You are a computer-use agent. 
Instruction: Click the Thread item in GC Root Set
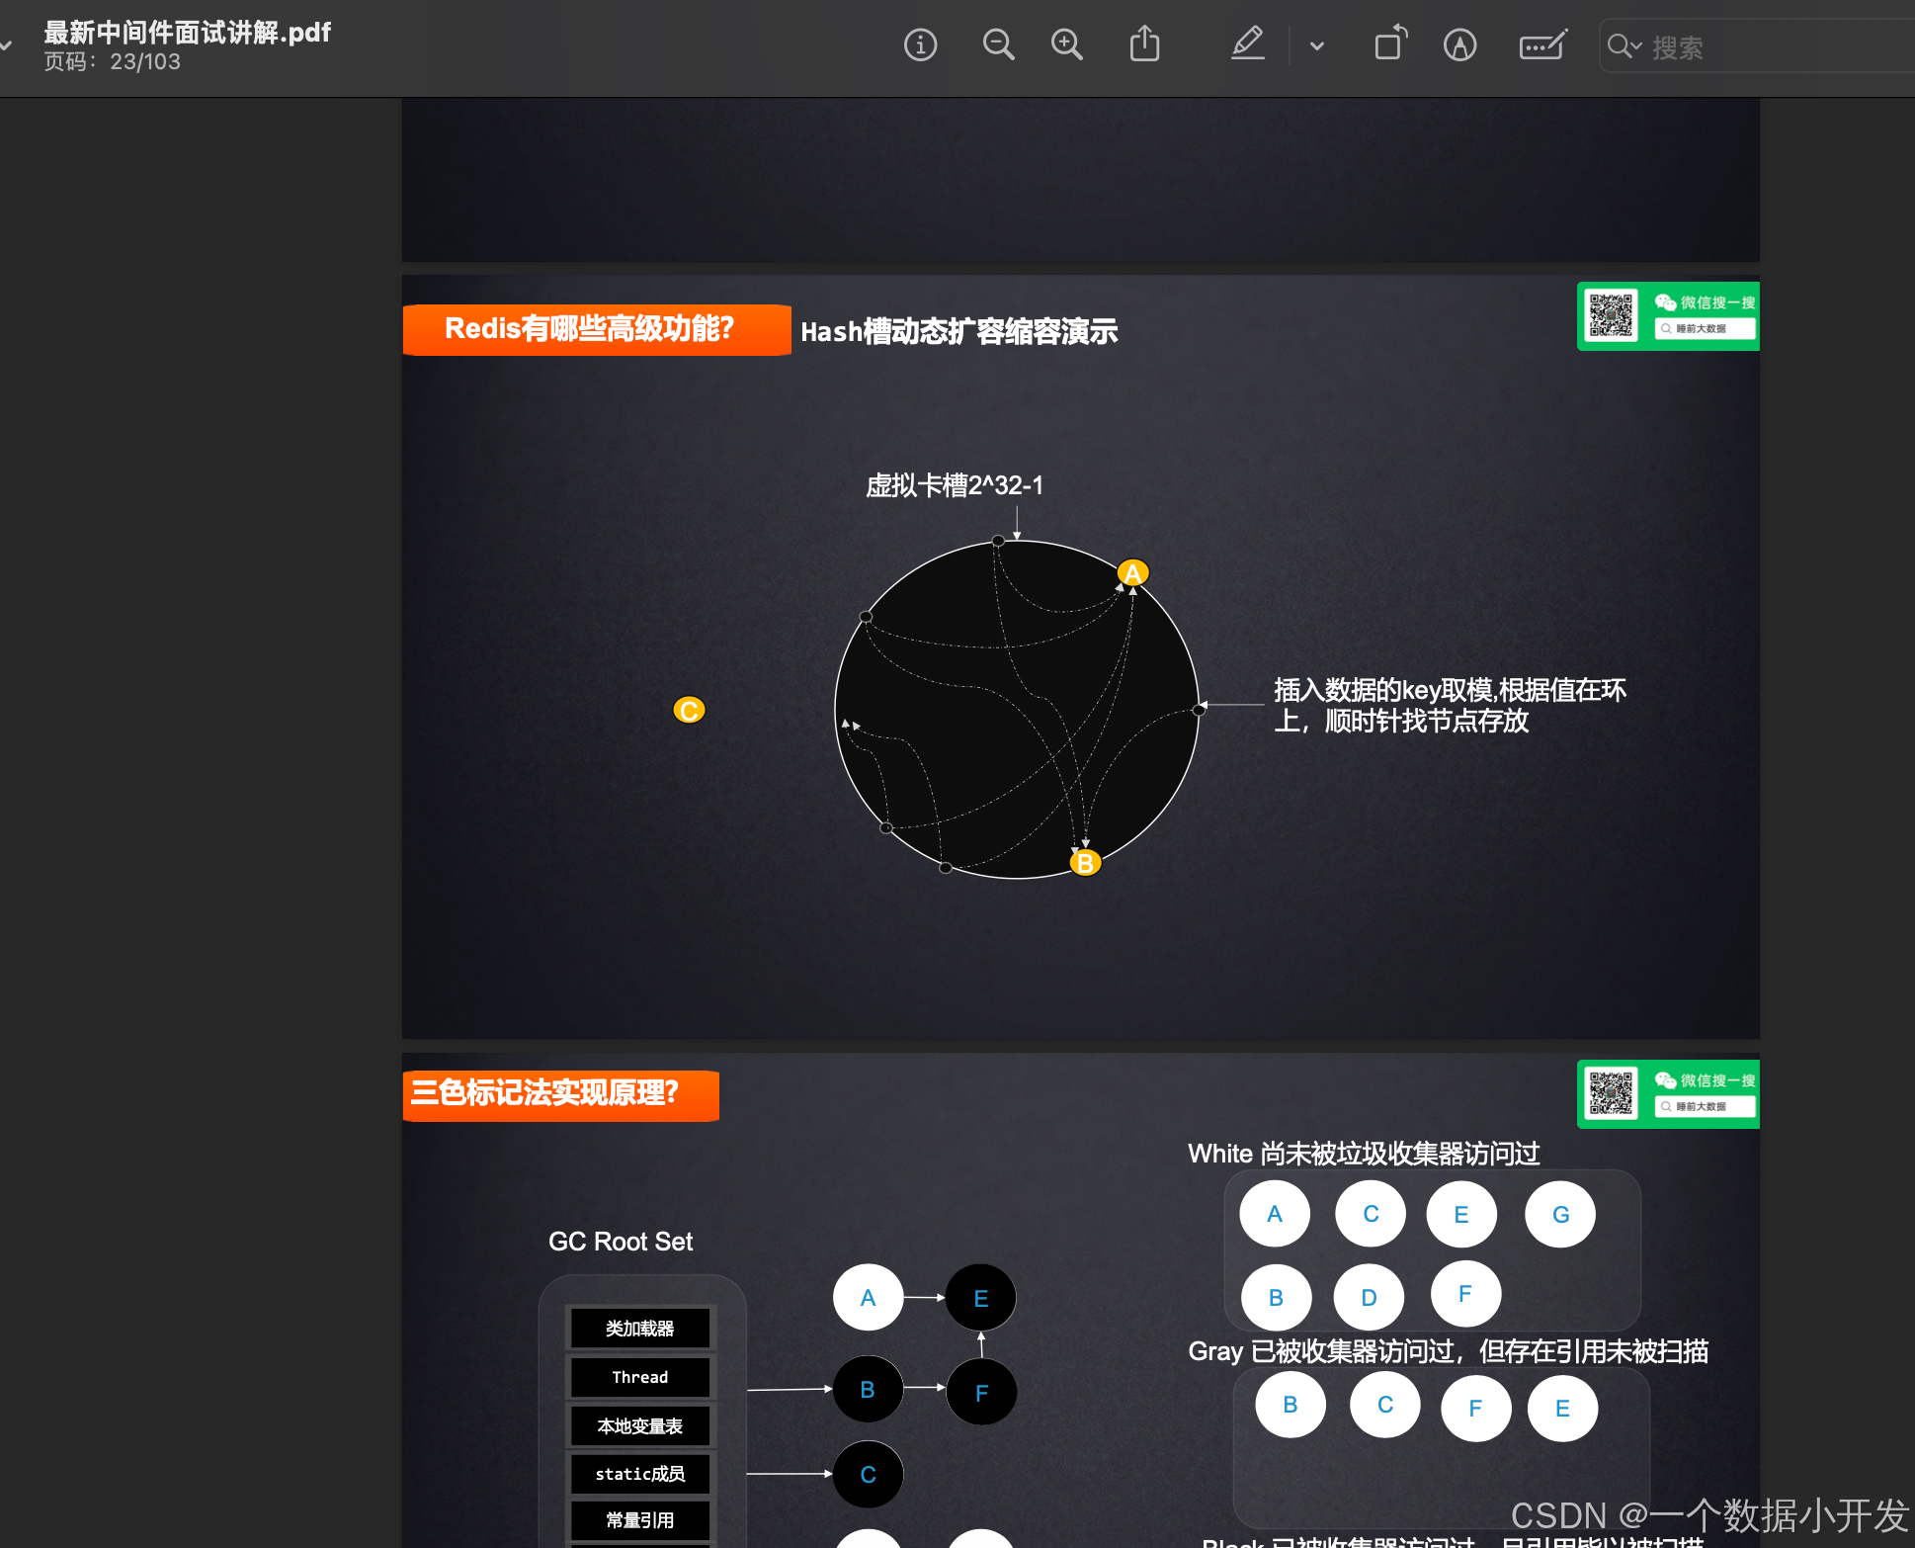pos(639,1377)
